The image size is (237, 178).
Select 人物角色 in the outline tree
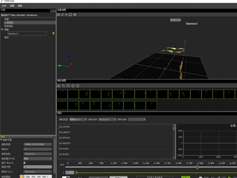[9, 22]
